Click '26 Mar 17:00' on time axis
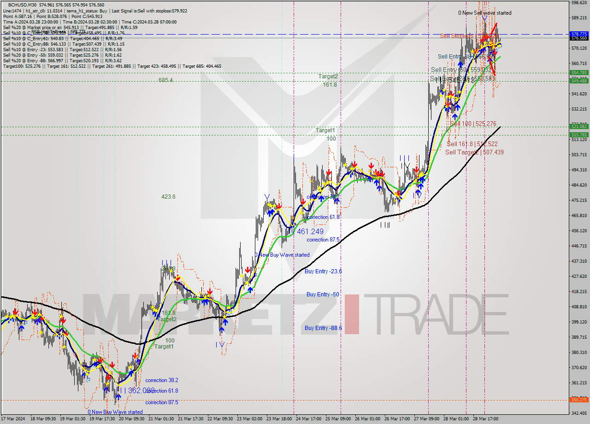 (x=397, y=419)
